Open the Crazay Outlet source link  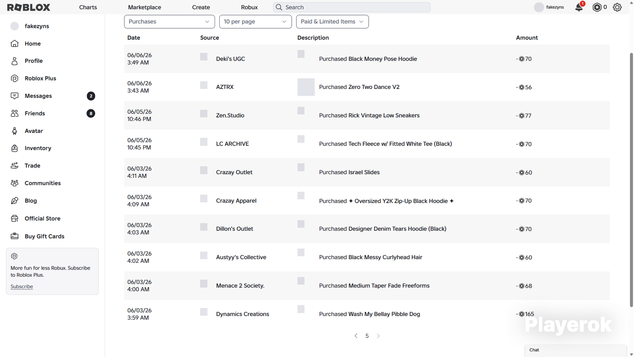(234, 172)
